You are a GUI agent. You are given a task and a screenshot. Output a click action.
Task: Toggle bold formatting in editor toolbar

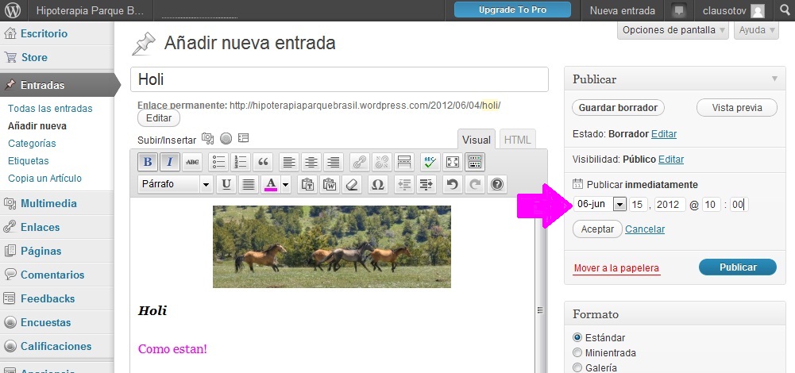click(147, 162)
